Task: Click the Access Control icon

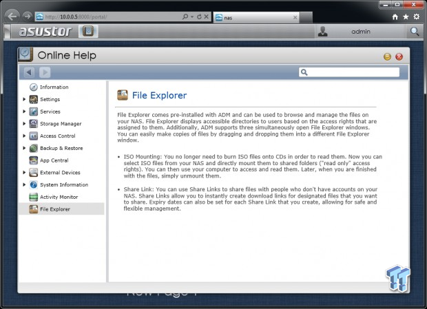Action: click(x=34, y=136)
